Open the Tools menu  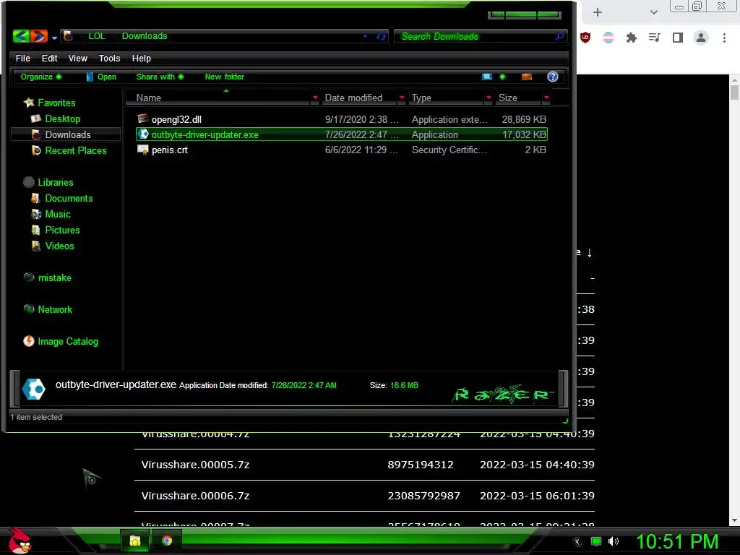click(109, 58)
